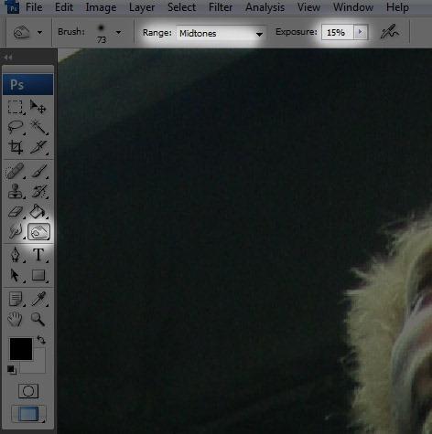This screenshot has width=432, height=434.
Task: Open the Layer menu
Action: point(142,7)
